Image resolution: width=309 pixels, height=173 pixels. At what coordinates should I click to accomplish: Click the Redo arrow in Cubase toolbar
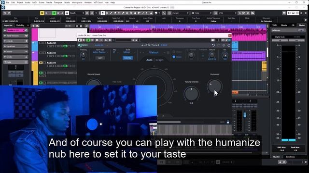[9, 13]
